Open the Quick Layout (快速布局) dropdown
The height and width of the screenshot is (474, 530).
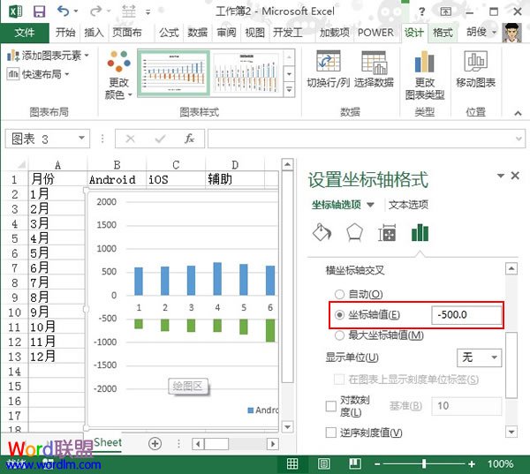click(38, 74)
